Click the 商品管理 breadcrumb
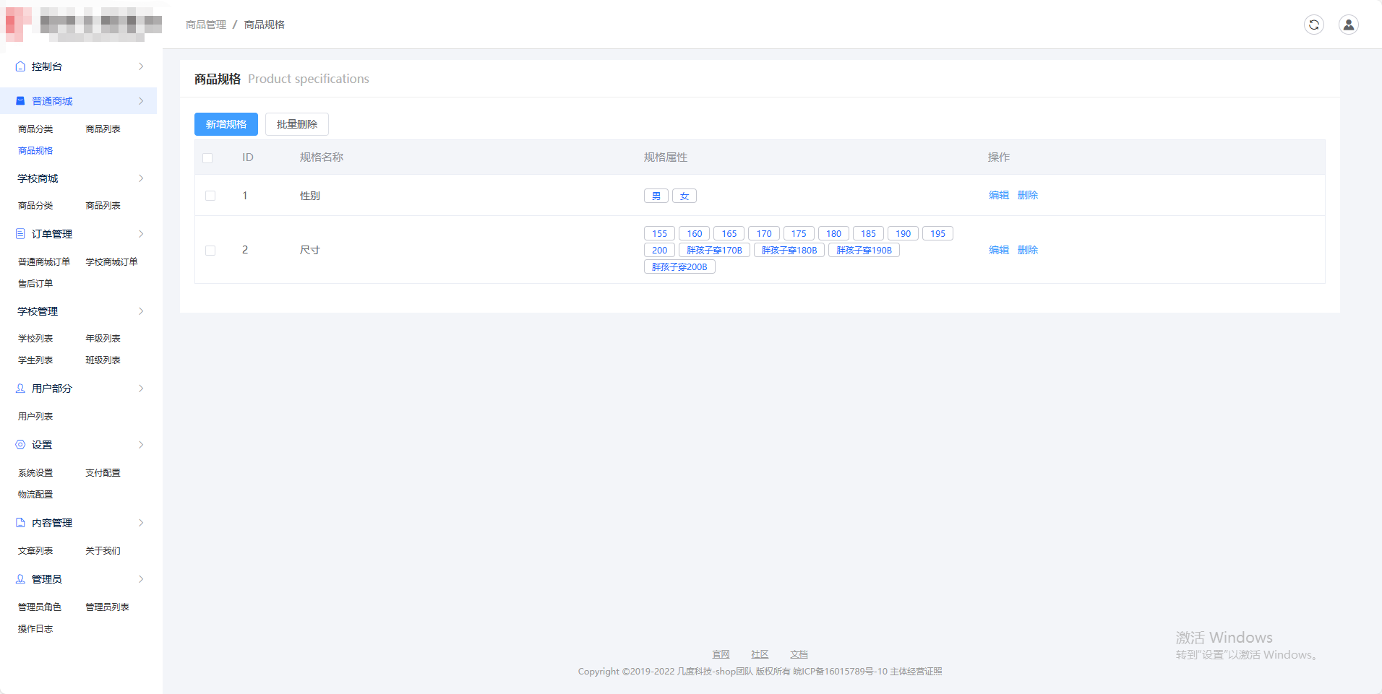 point(206,25)
